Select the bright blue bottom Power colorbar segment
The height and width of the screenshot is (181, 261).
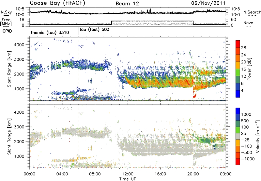coord(238,94)
